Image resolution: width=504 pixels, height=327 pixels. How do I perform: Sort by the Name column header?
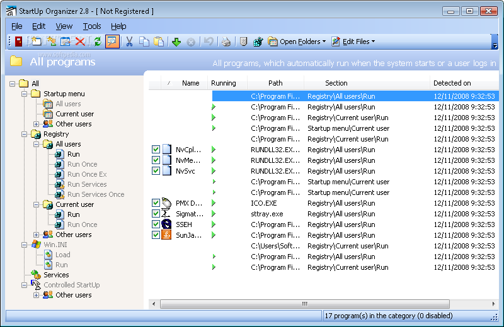(184, 83)
